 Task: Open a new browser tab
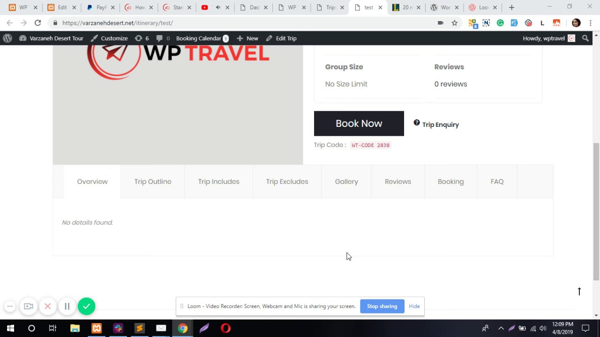click(511, 7)
